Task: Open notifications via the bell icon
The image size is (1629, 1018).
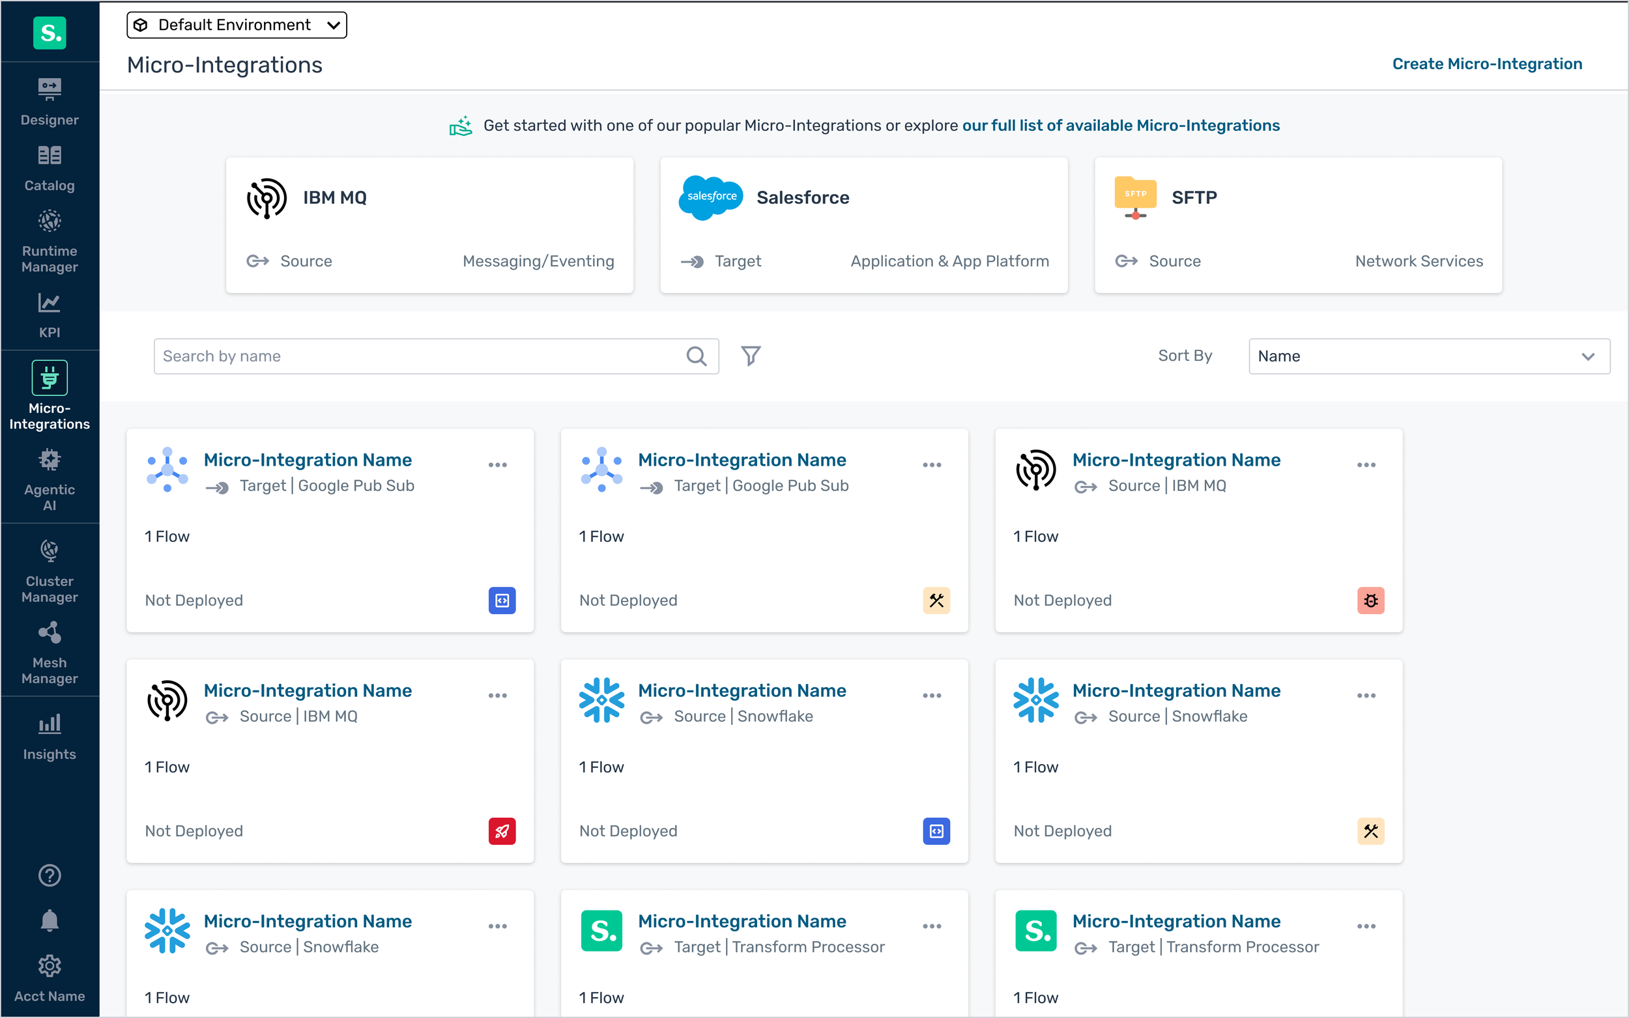Action: [49, 920]
